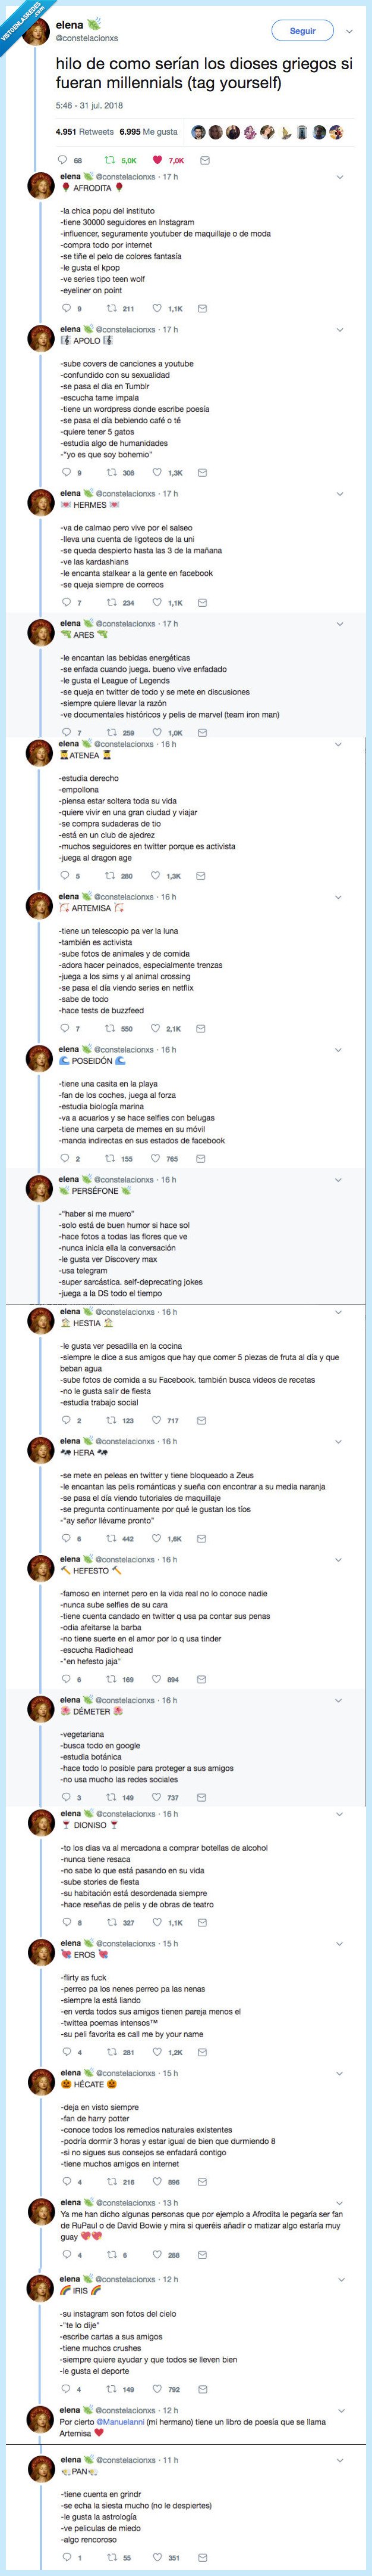Share the ARES tweet via message icon

click(203, 733)
